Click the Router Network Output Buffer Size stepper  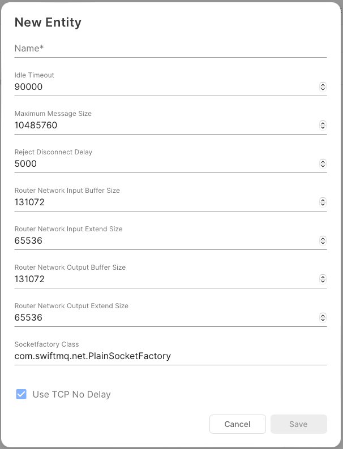(323, 279)
